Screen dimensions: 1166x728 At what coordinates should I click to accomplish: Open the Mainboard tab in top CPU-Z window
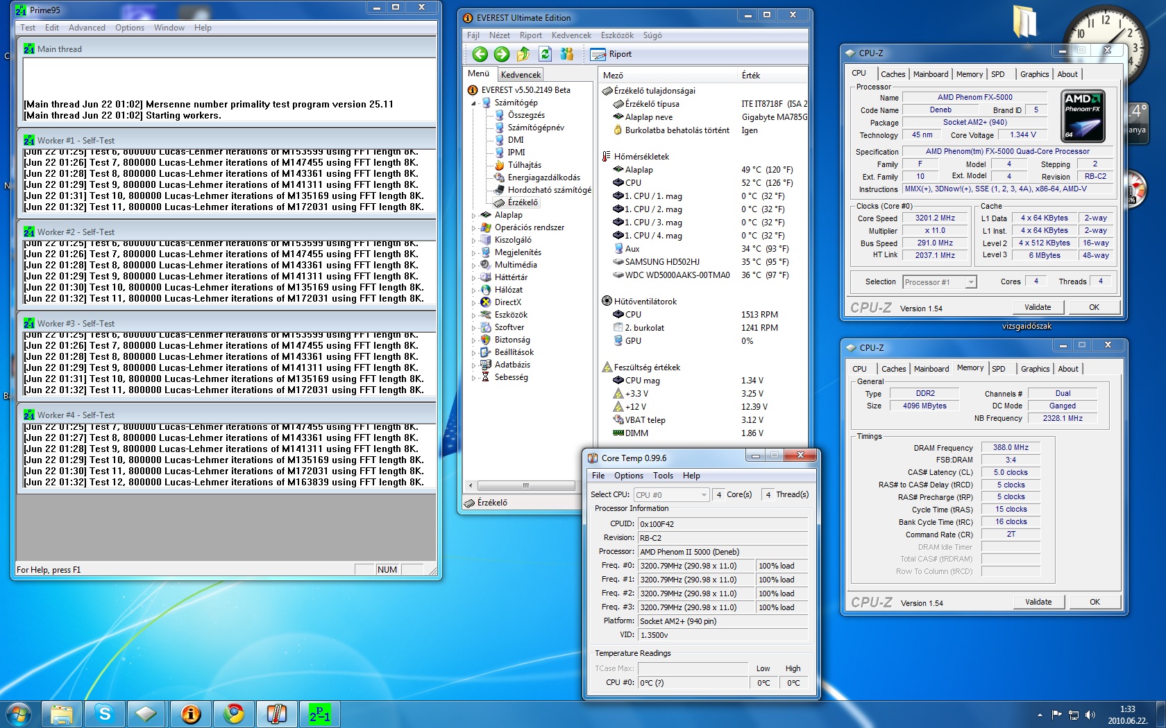930,74
